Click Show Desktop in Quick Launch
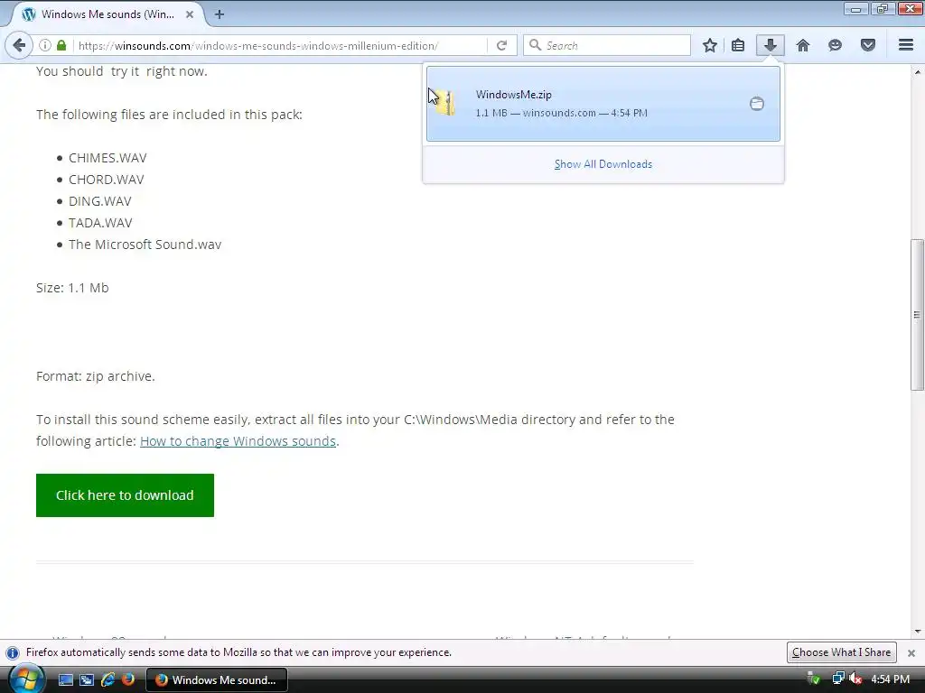925x693 pixels. click(65, 679)
